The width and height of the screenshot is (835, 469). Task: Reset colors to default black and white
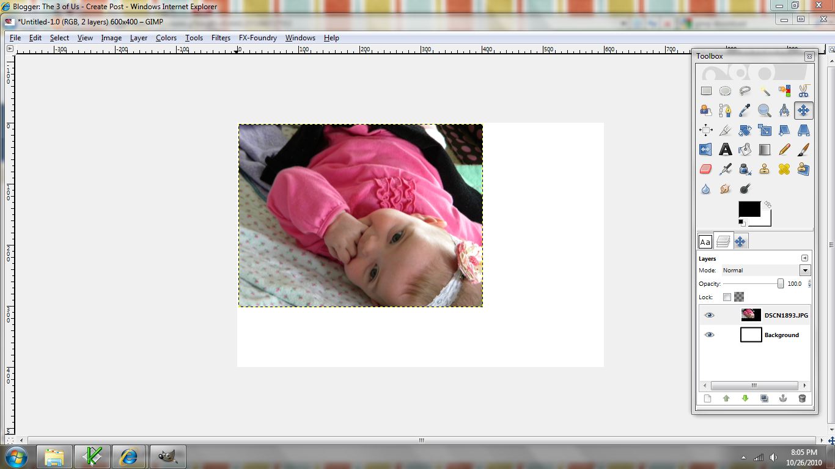[741, 223]
